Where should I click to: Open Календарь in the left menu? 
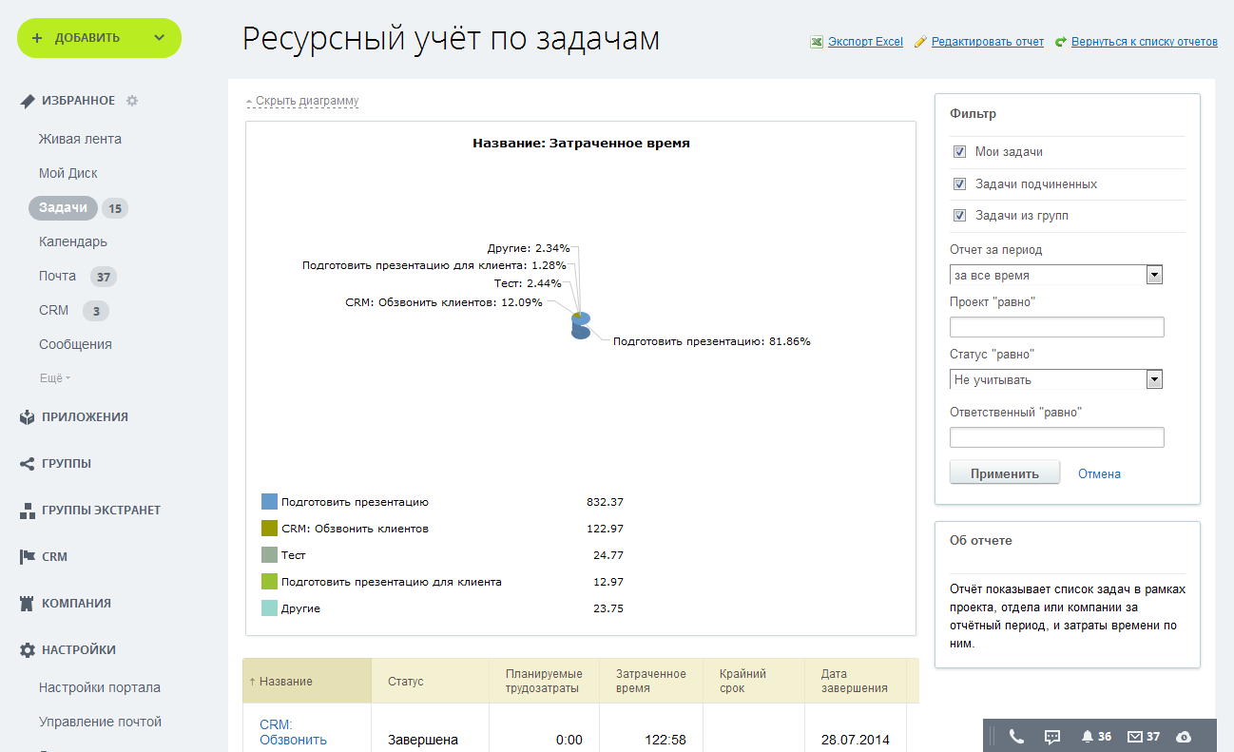click(73, 241)
